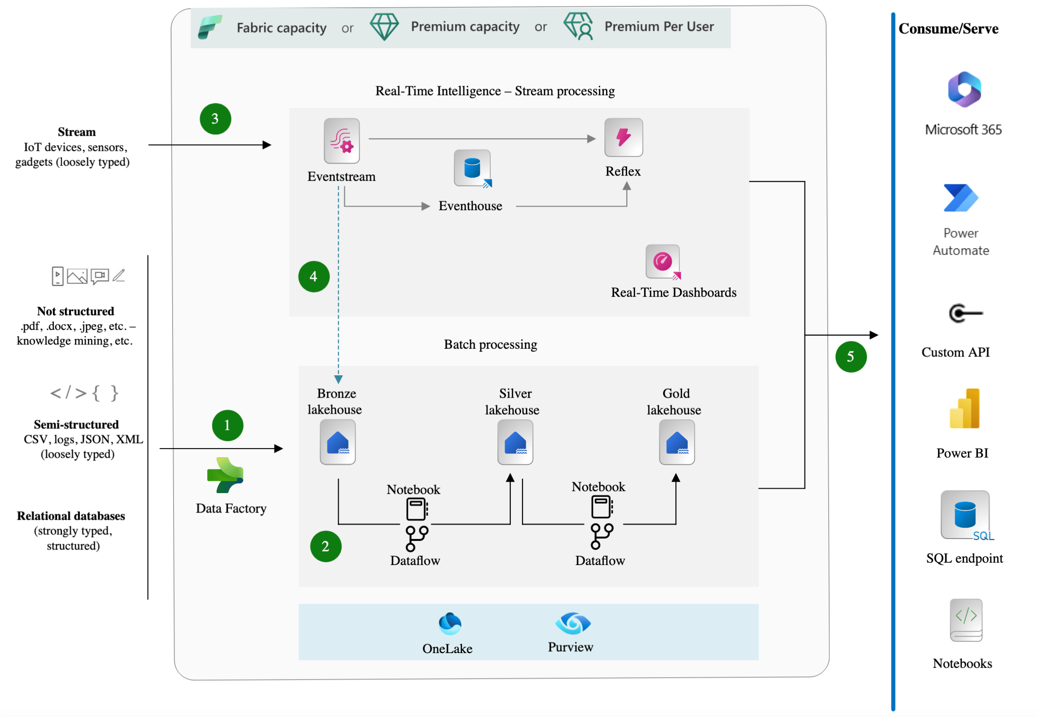This screenshot has width=1038, height=717.
Task: Click the Dataflow branch icon below second Notebook
Action: coord(602,536)
